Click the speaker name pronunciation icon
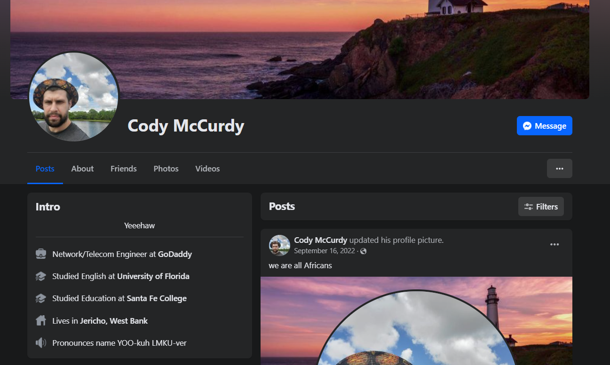The width and height of the screenshot is (610, 365). (x=41, y=343)
